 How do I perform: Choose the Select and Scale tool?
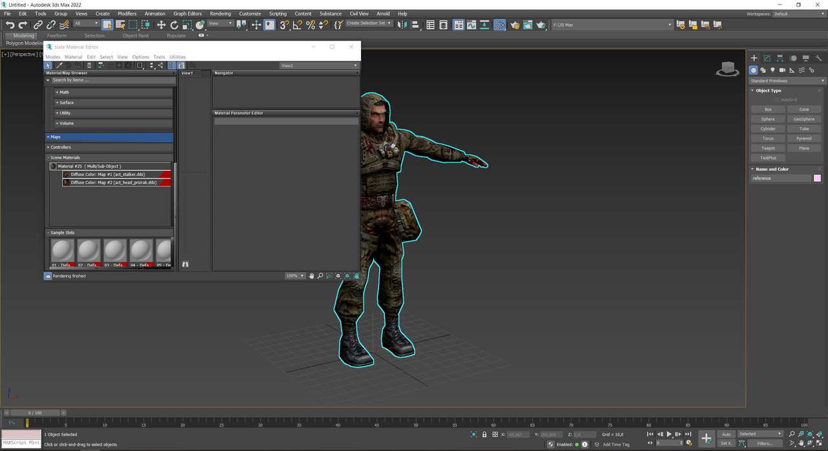click(x=187, y=25)
